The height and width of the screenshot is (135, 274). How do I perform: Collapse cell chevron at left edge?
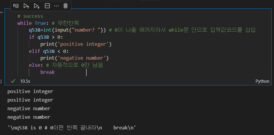[1, 12]
